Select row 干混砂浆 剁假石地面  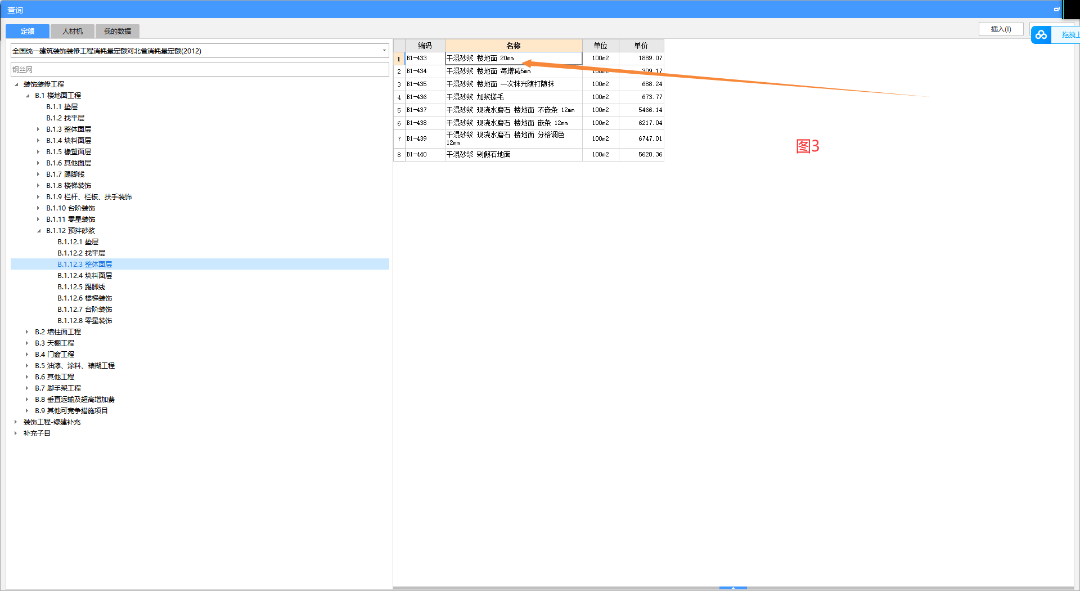tap(514, 155)
